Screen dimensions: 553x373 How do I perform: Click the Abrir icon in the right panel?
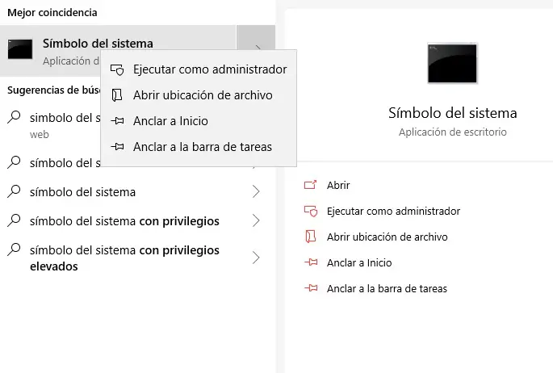(310, 185)
